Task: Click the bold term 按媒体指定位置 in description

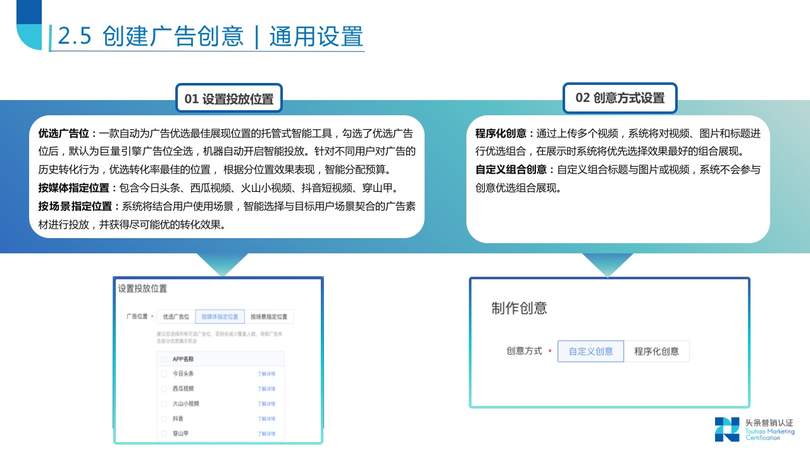Action: tap(75, 188)
